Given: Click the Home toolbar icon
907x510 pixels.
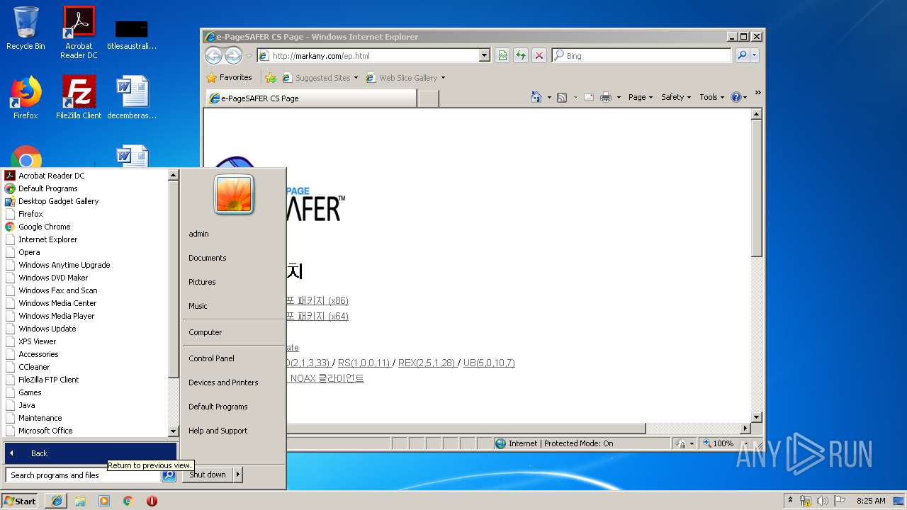Looking at the screenshot, I should pyautogui.click(x=536, y=97).
